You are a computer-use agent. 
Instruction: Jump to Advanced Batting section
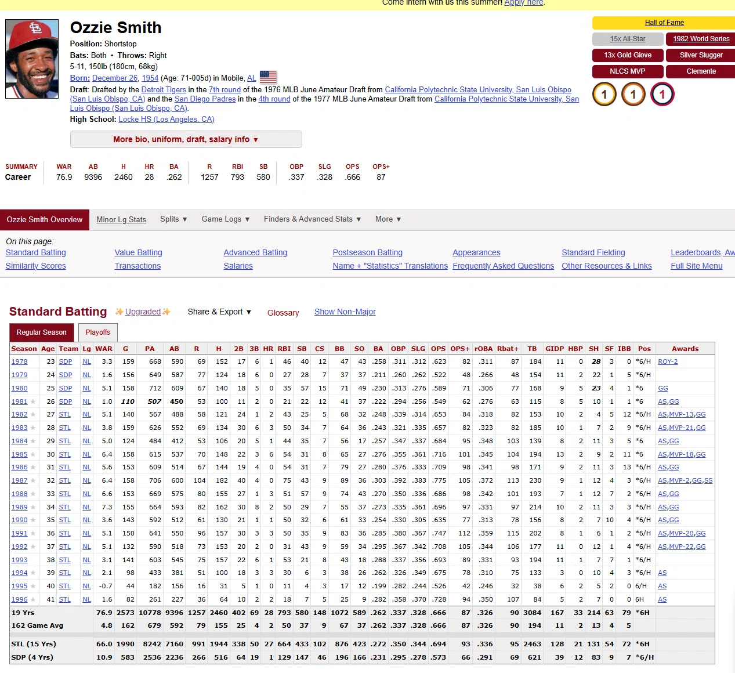pyautogui.click(x=255, y=252)
